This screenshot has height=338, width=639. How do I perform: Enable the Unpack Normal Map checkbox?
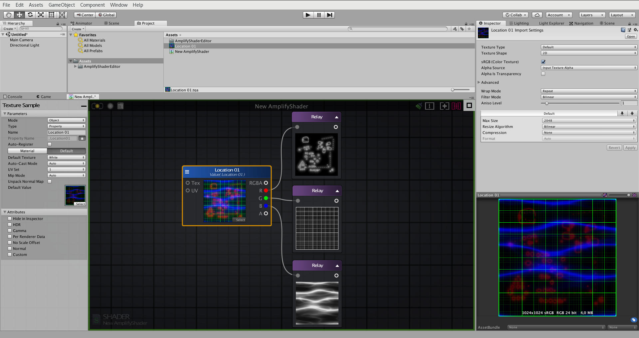(50, 181)
